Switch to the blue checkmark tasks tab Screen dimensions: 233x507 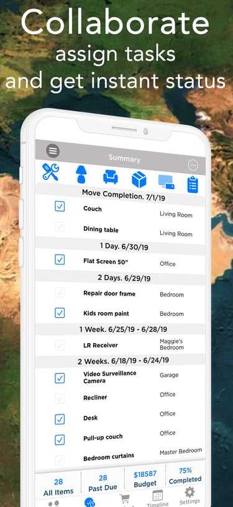tap(89, 502)
